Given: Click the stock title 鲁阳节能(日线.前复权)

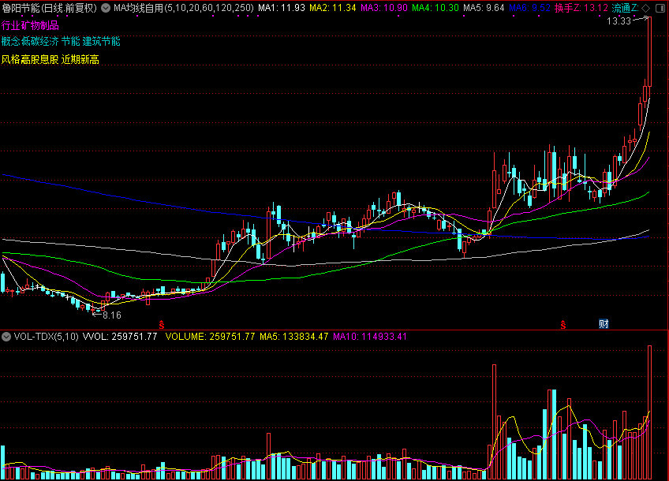Looking at the screenshot, I should tap(50, 8).
